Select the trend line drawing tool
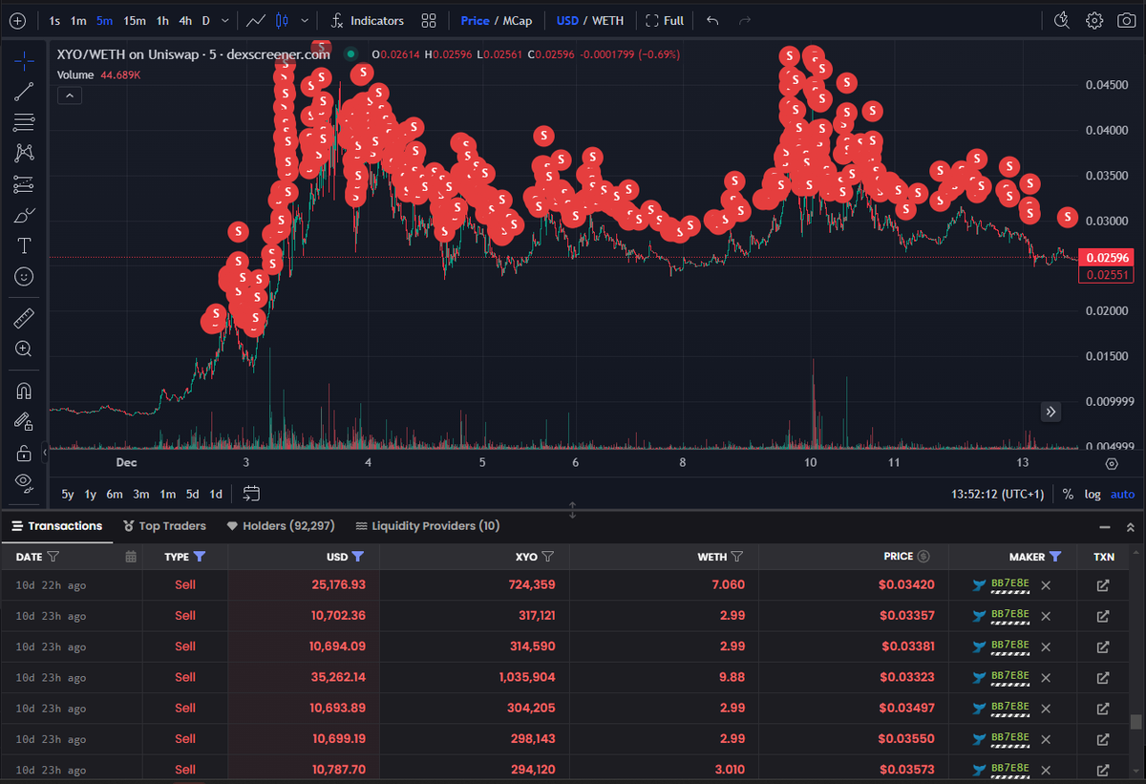The width and height of the screenshot is (1146, 784). [x=25, y=92]
